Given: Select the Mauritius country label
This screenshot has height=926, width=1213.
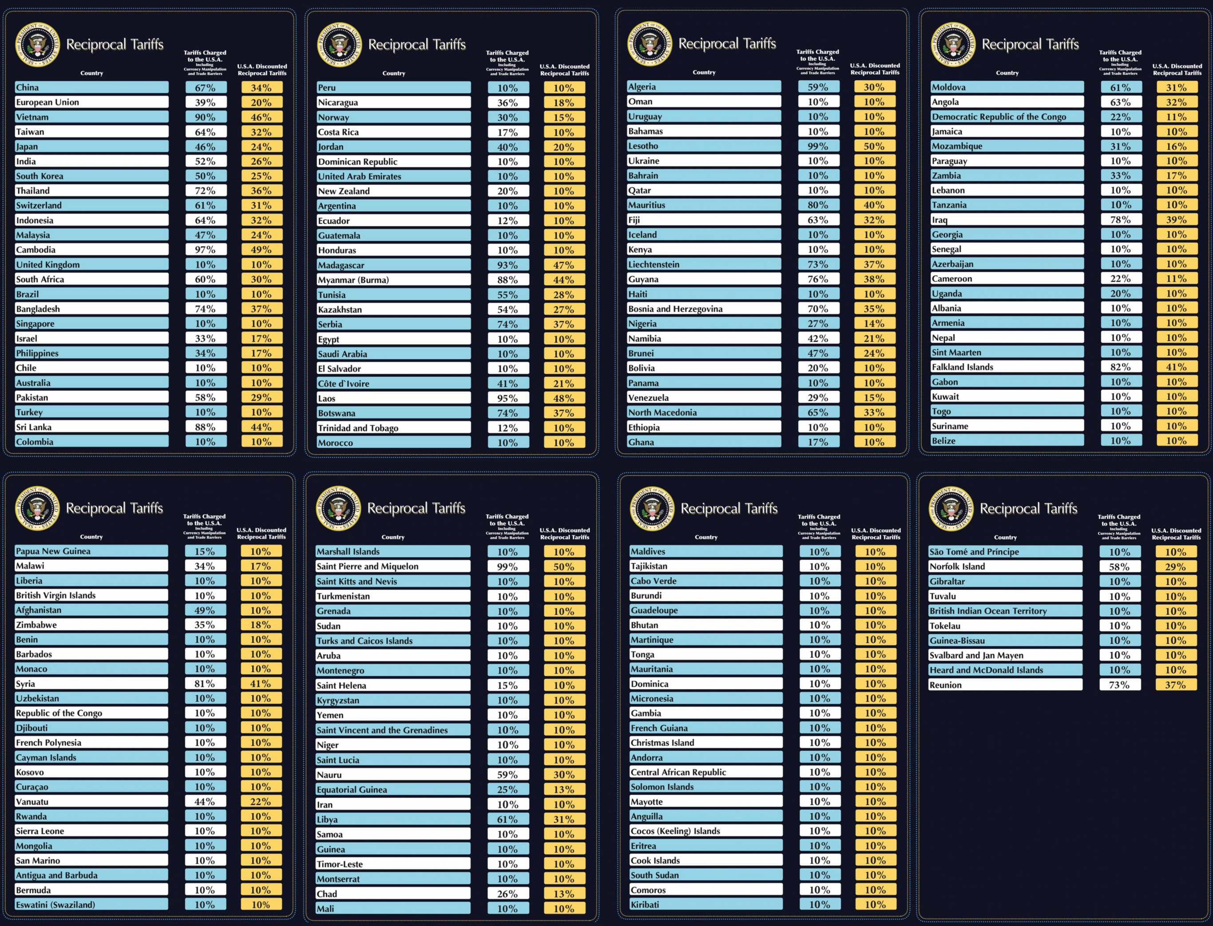Looking at the screenshot, I should point(704,205).
